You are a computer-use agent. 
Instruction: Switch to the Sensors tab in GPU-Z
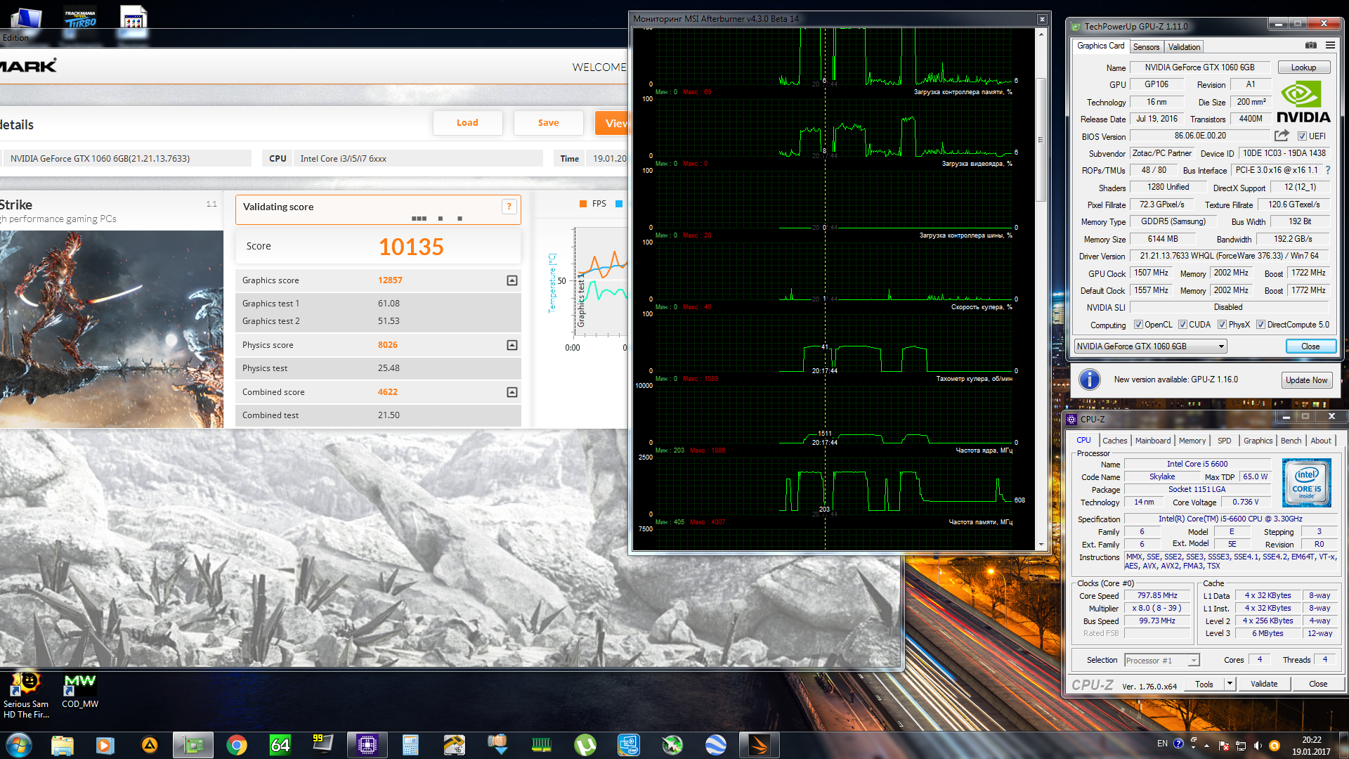tap(1146, 47)
